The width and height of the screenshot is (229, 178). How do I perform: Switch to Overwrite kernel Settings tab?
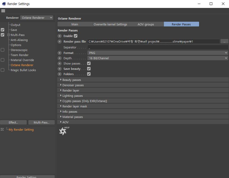point(110,24)
